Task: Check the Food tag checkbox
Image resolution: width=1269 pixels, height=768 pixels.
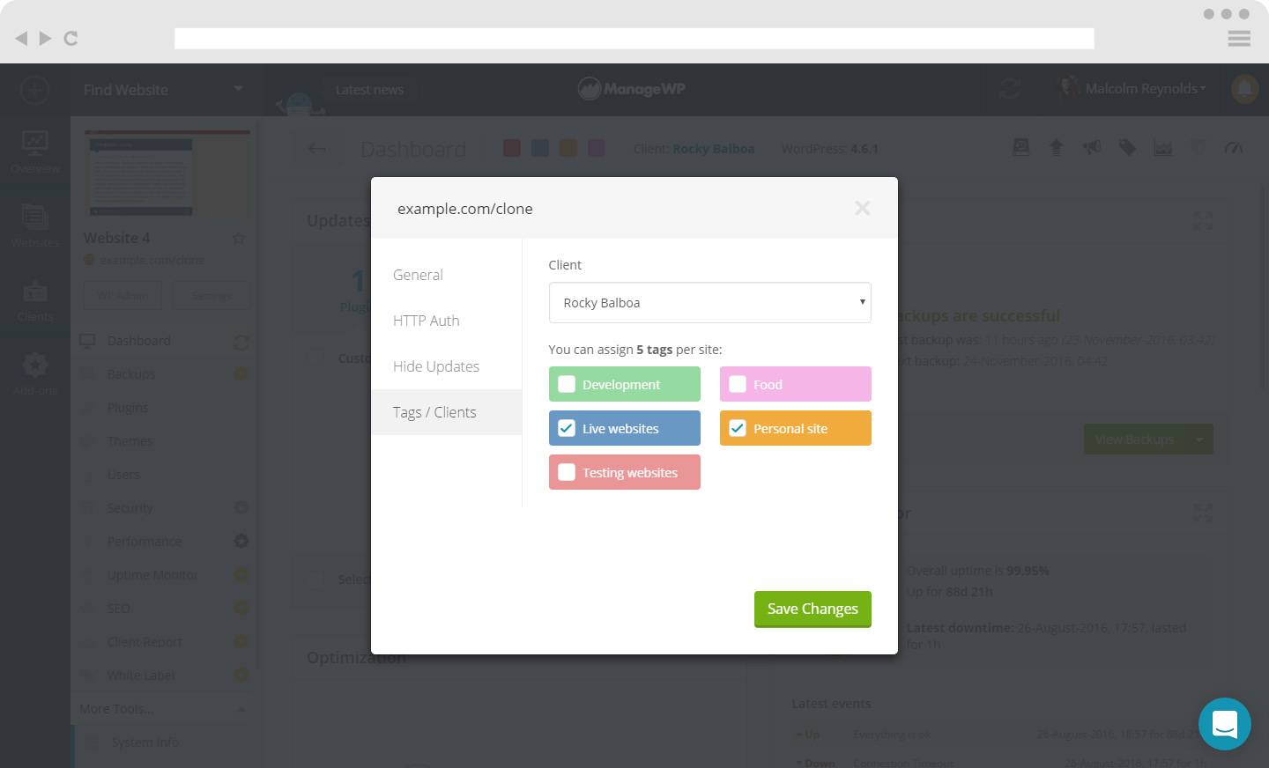Action: point(738,384)
